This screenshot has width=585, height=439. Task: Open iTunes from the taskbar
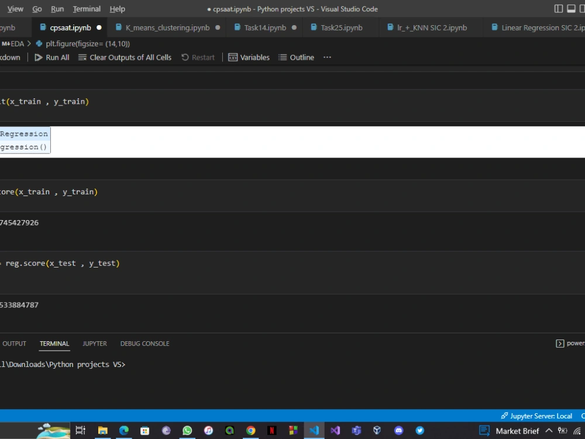coord(209,430)
